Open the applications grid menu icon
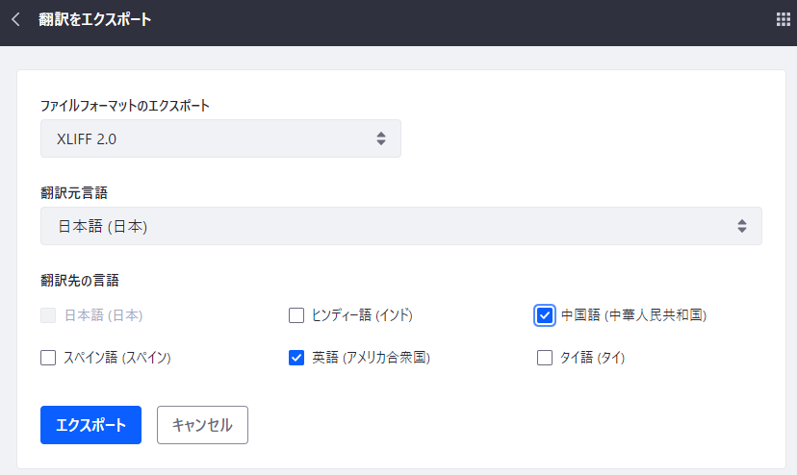This screenshot has width=797, height=475. point(783,19)
